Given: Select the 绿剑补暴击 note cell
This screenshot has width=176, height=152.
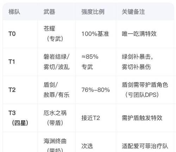Looking at the screenshot, I should [x=137, y=62].
